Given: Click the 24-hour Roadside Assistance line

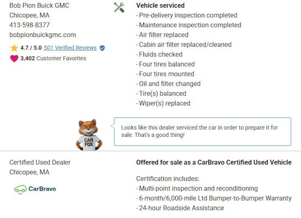Looking at the screenshot, I should pyautogui.click(x=181, y=208).
